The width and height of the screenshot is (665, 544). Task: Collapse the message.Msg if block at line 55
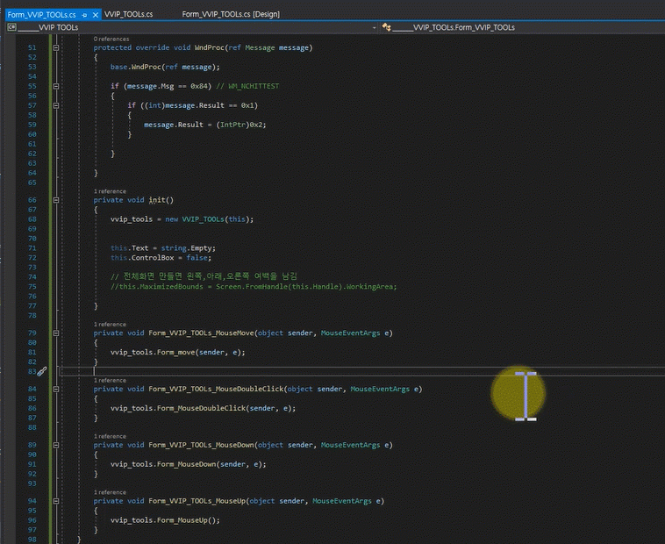click(x=56, y=86)
